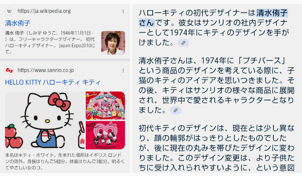
Task: Open three-dot menu for Sanrio result
Action: point(123,71)
